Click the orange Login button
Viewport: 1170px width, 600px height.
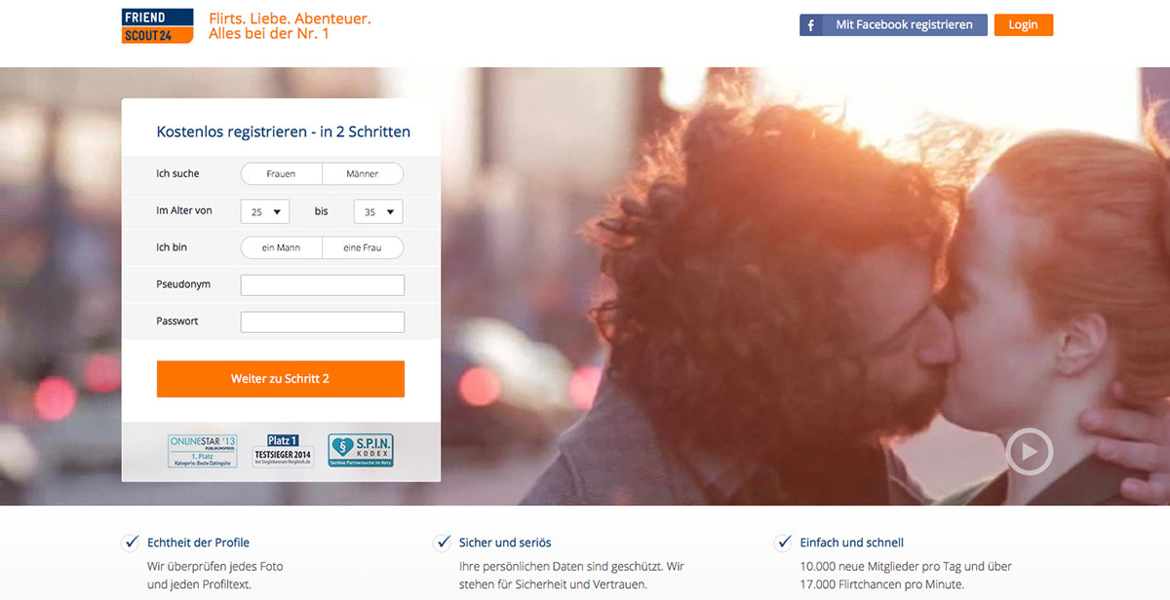[x=1024, y=25]
